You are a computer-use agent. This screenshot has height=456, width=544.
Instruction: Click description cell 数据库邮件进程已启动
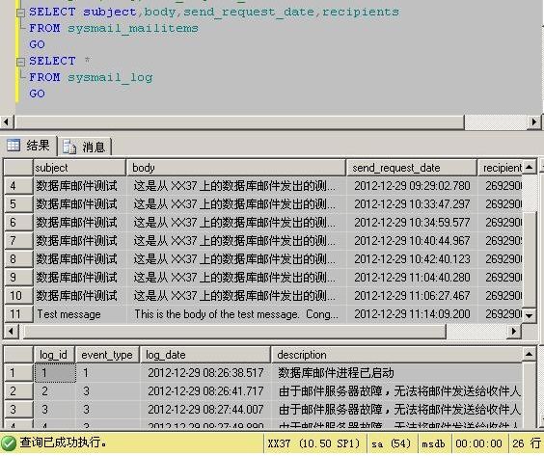click(x=396, y=373)
